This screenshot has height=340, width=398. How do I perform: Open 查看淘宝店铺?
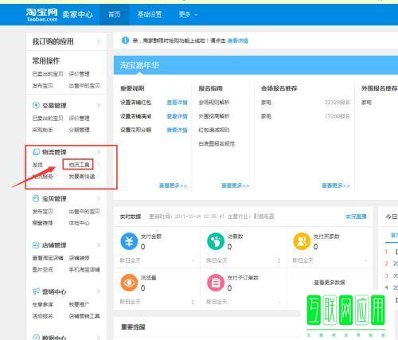coord(48,258)
